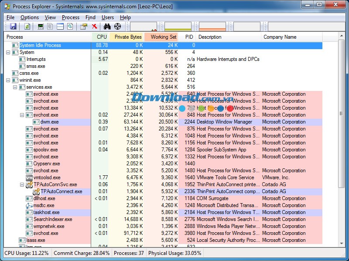Click the Find Window's Process crosshair icon
The width and height of the screenshot is (349, 261).
click(x=117, y=26)
